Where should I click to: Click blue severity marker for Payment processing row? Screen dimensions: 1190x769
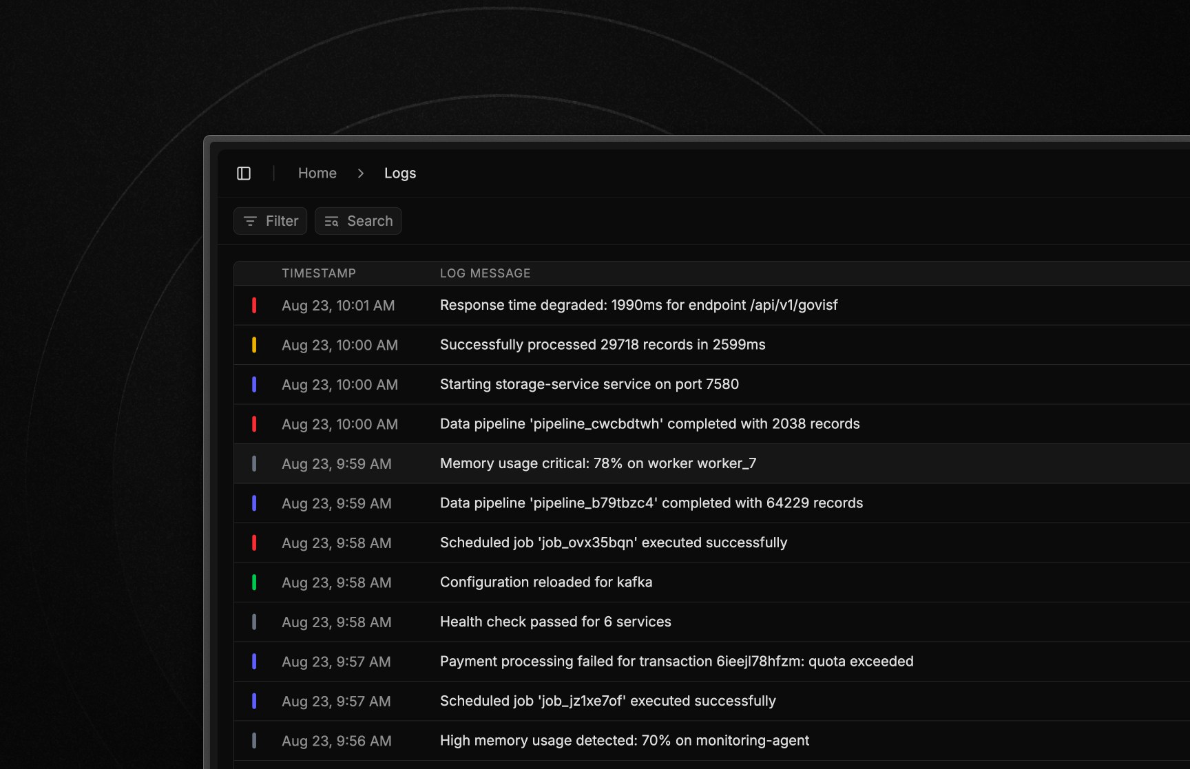[254, 662]
